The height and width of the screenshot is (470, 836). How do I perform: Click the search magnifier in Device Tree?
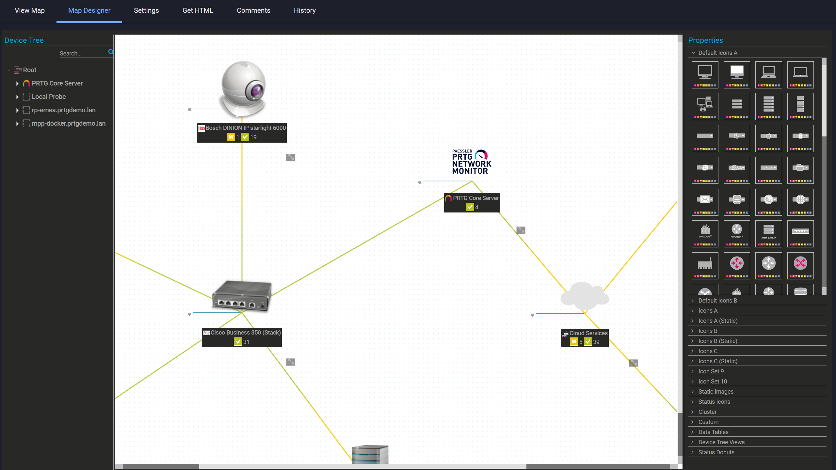111,52
